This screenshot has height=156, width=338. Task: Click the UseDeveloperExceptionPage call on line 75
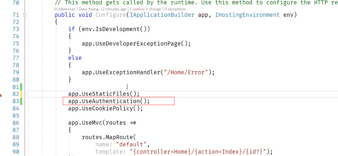[136, 43]
